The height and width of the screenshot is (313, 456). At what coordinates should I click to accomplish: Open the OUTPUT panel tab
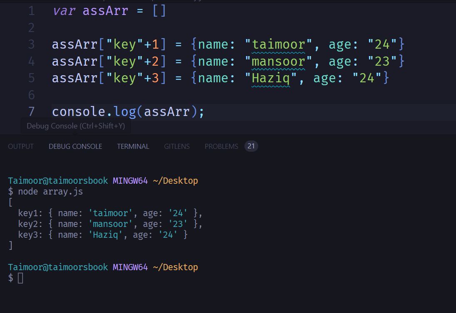(x=21, y=146)
